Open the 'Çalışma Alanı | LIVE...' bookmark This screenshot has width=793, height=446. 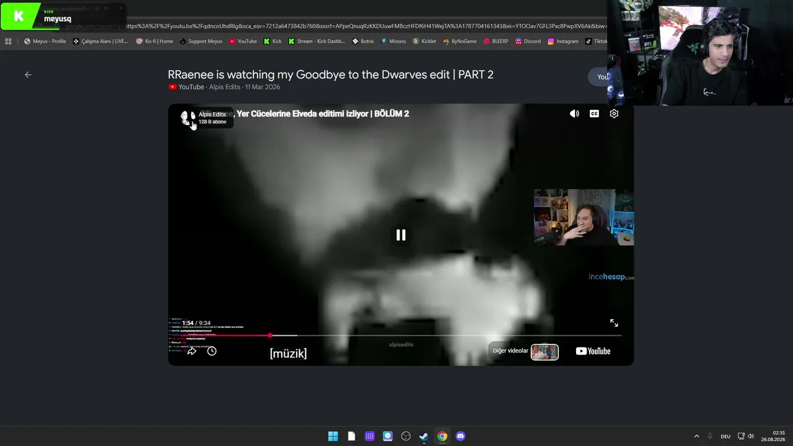tap(100, 42)
